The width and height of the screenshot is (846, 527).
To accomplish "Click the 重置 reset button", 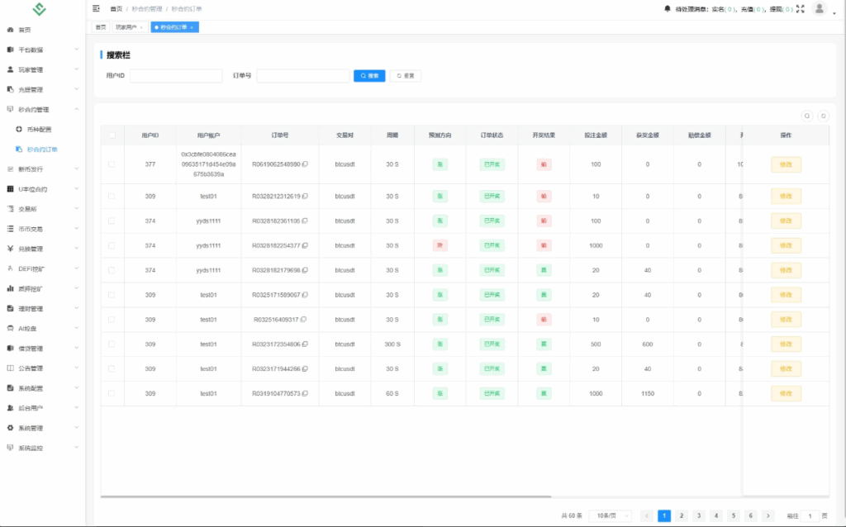I will [406, 76].
